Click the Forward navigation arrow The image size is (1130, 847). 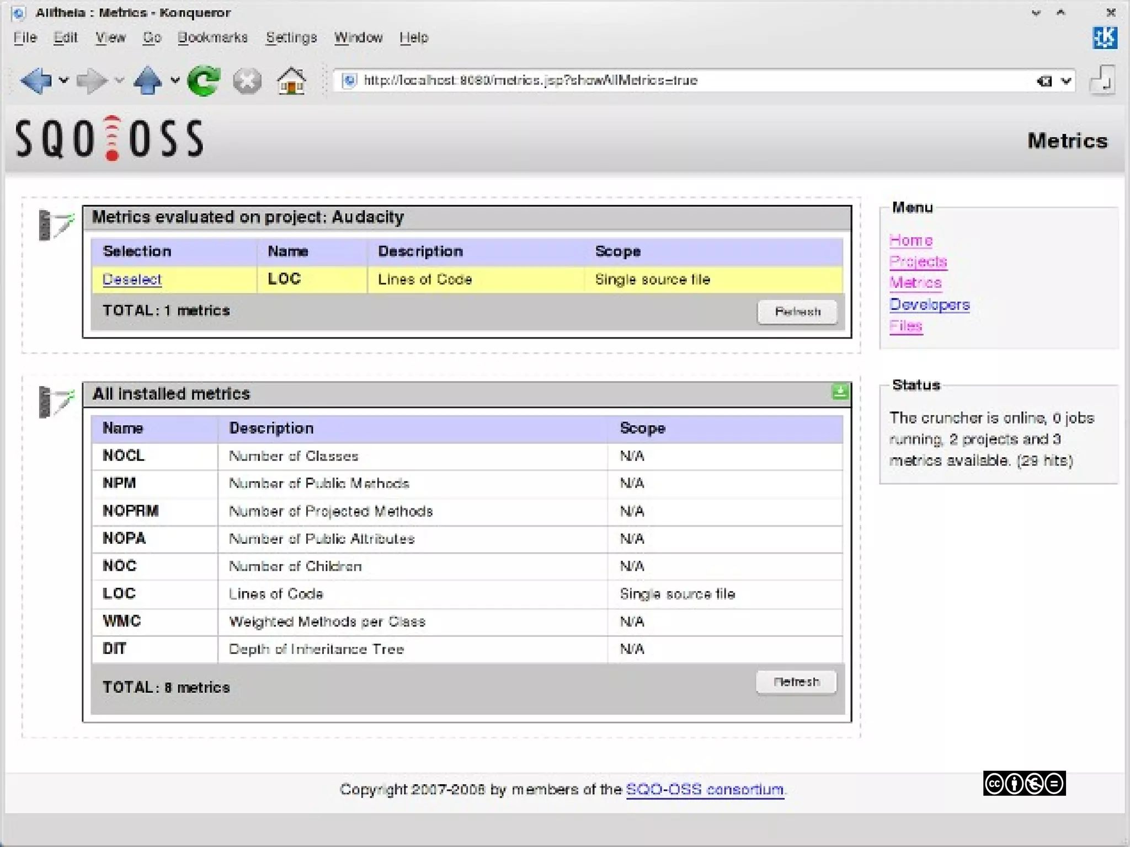point(91,81)
